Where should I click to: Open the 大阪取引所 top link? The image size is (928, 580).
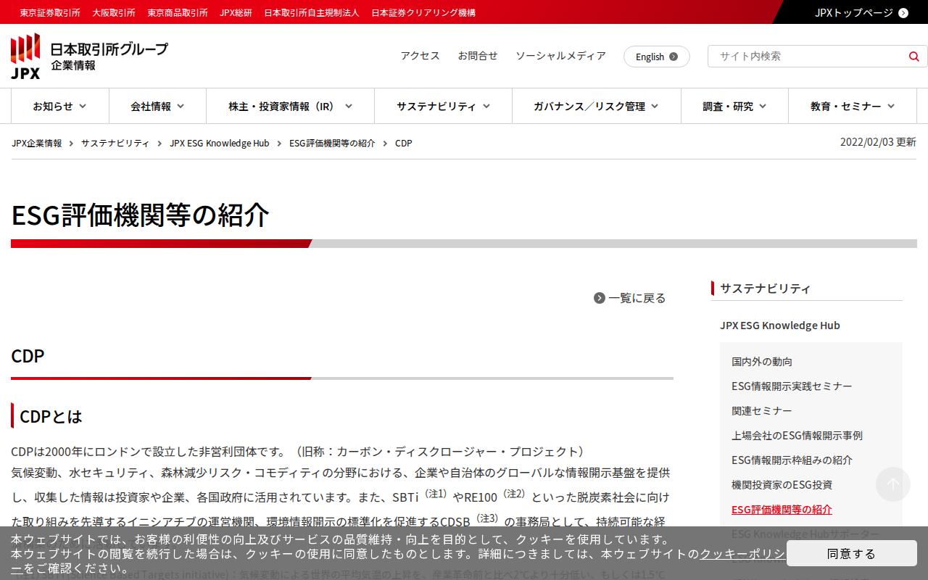coord(114,12)
